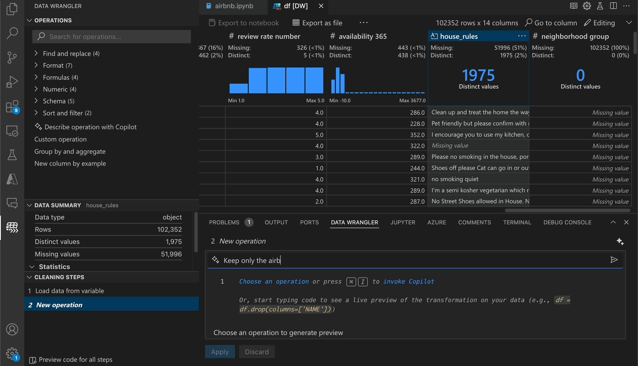Switch to the COMMENTS panel tab
The width and height of the screenshot is (638, 366).
474,222
